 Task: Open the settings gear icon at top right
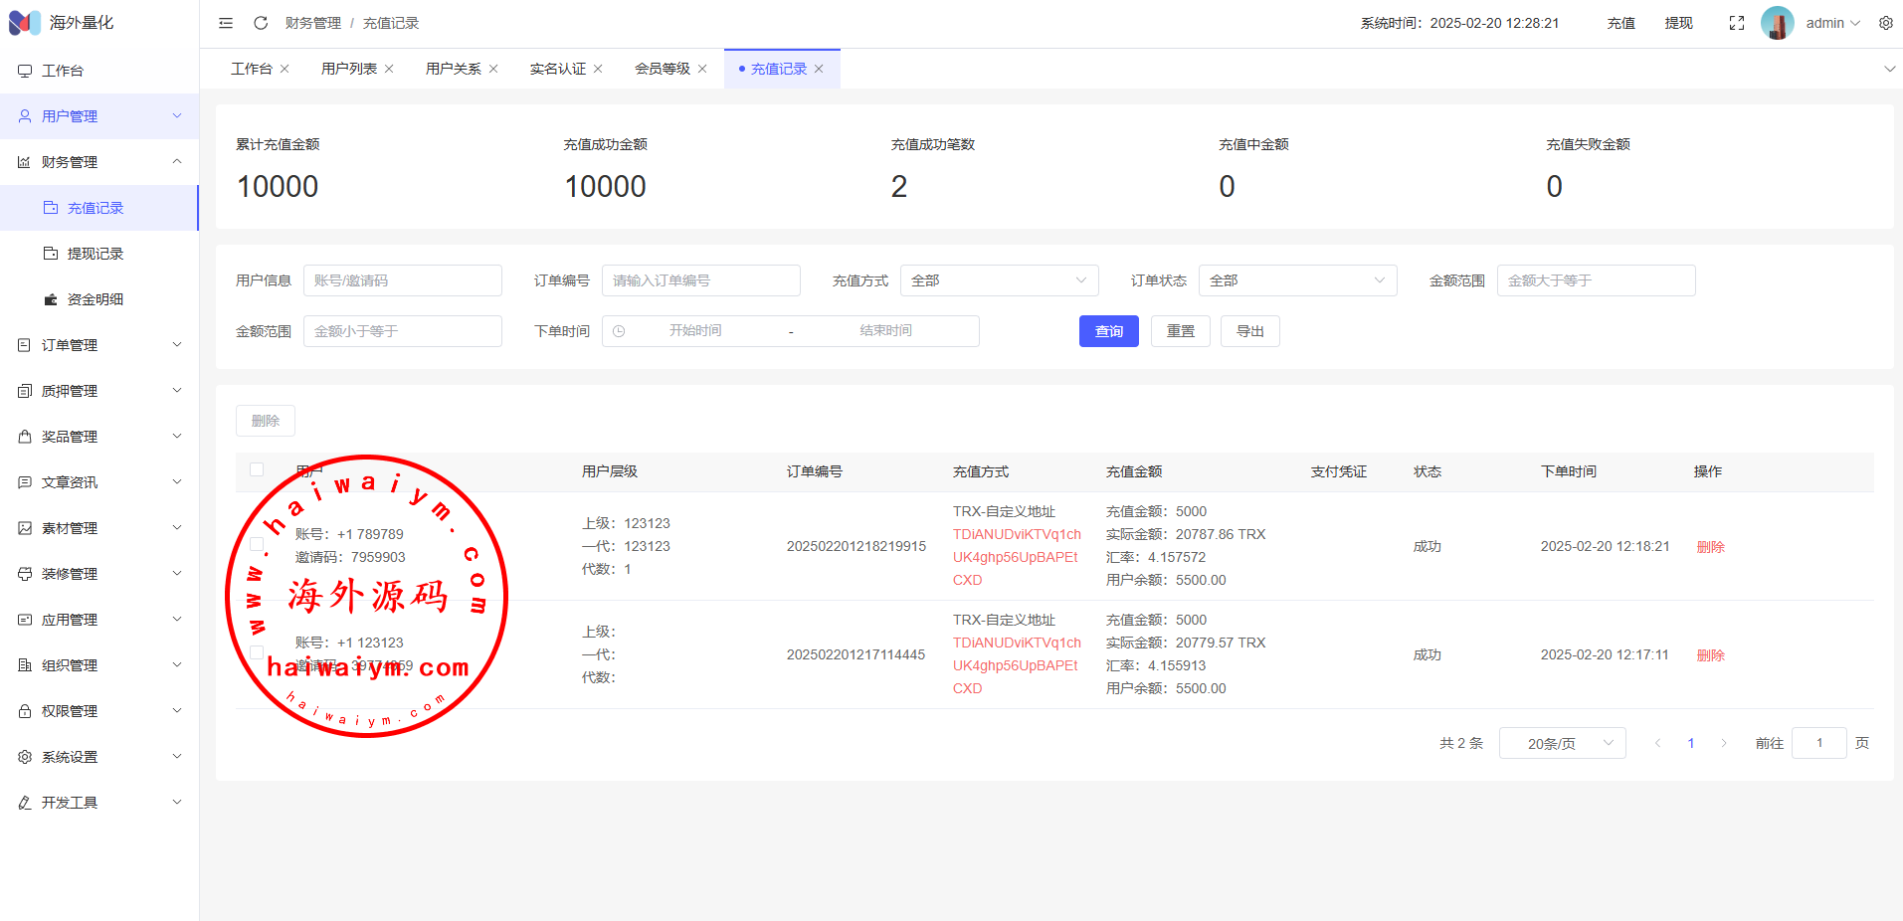[x=1885, y=23]
